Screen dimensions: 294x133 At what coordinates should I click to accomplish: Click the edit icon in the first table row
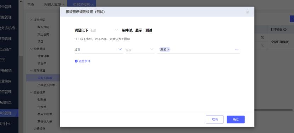pyautogui.click(x=262, y=38)
